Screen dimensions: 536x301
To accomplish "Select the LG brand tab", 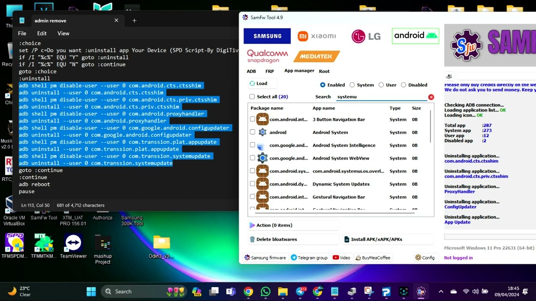I will point(366,36).
